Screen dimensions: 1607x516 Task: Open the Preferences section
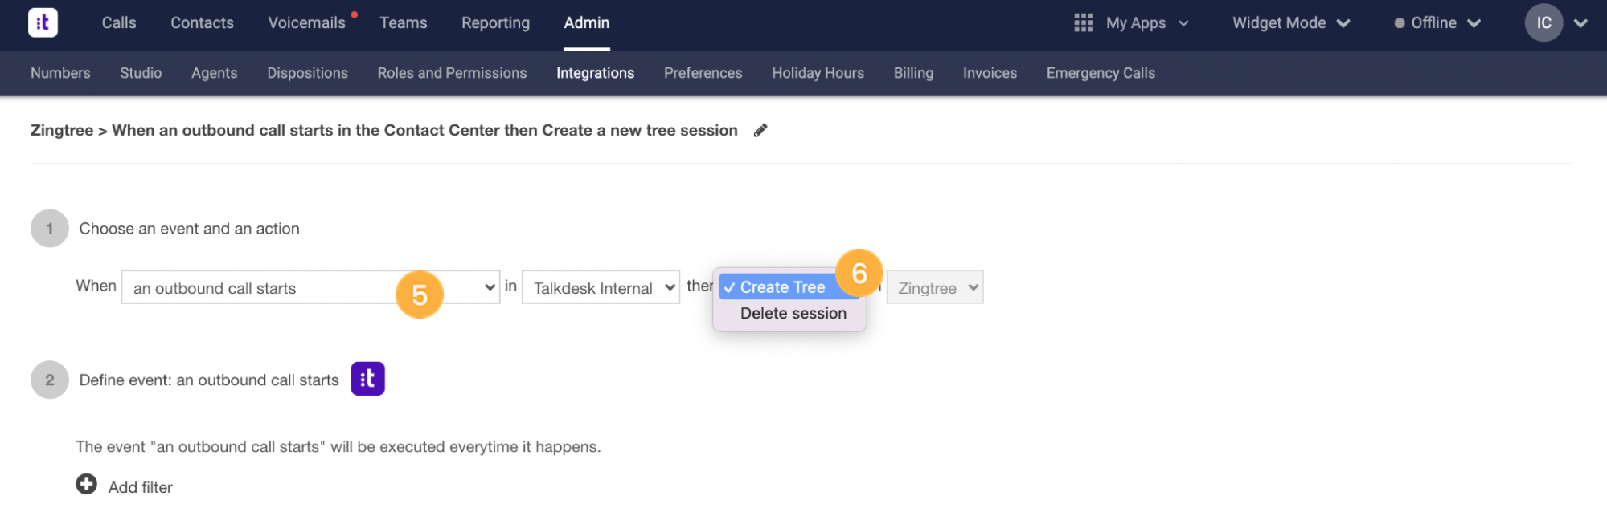pos(703,73)
